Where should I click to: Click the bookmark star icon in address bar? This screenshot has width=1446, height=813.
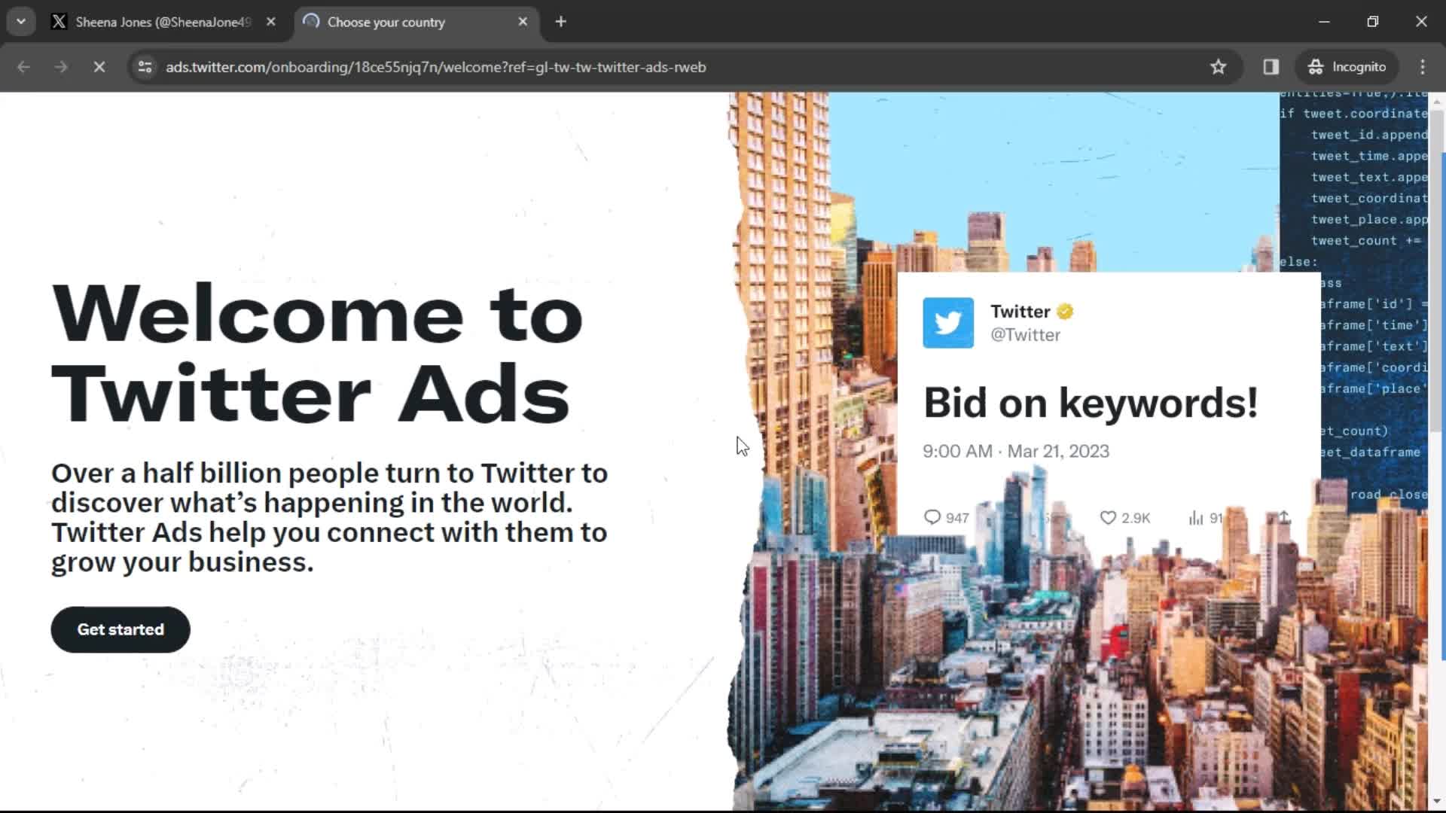point(1218,66)
